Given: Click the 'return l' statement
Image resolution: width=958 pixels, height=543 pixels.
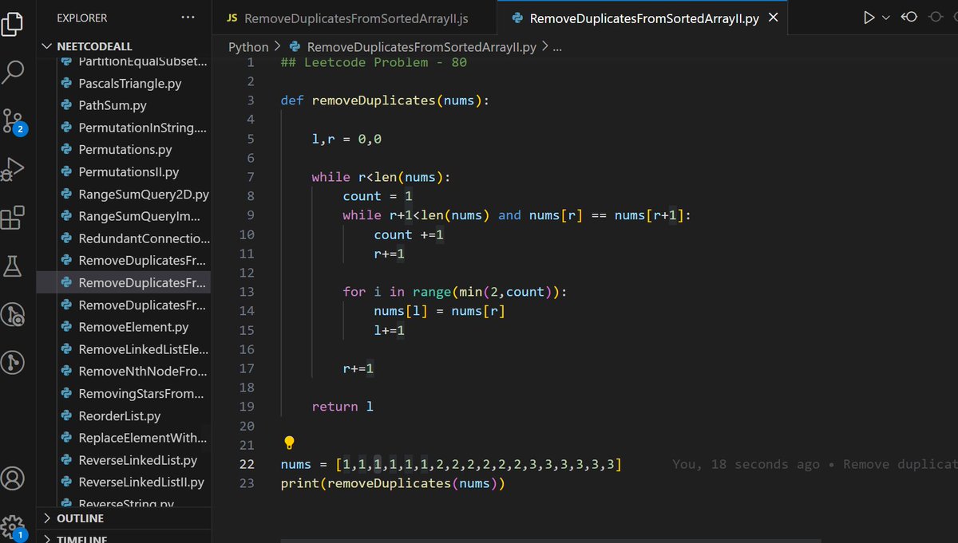Looking at the screenshot, I should tap(342, 407).
